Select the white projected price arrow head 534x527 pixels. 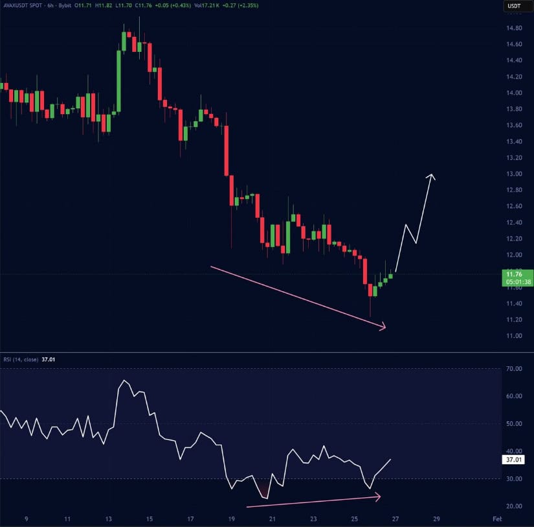[431, 177]
